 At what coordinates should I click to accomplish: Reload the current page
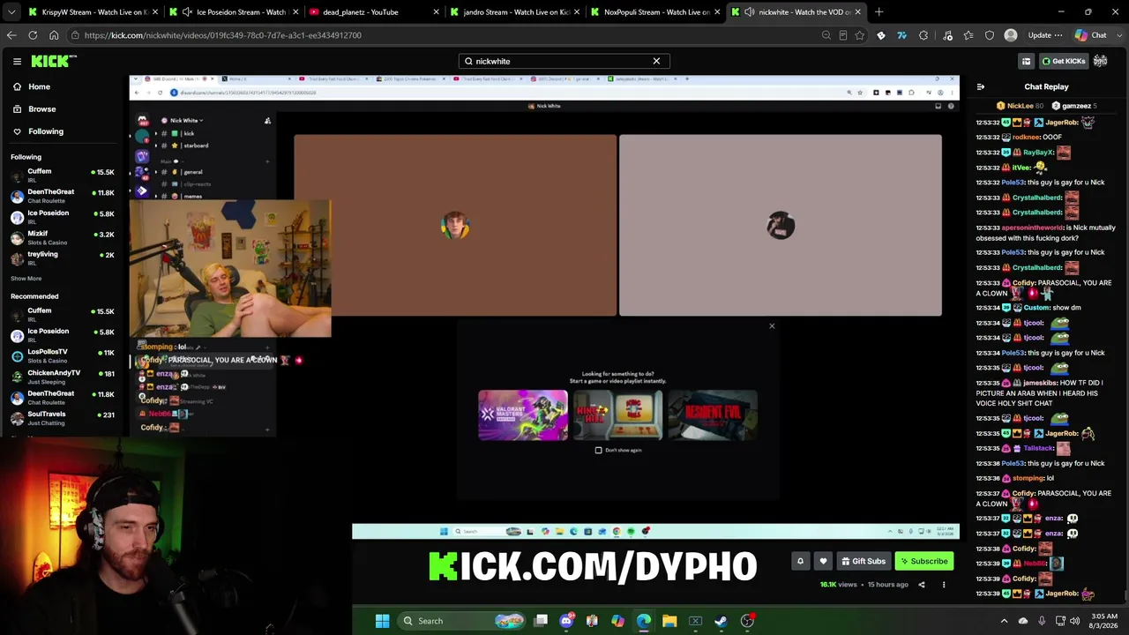[x=33, y=35]
